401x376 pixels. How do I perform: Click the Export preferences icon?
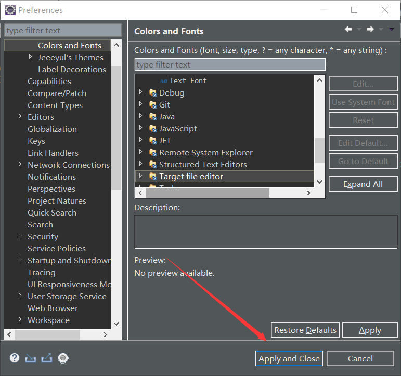point(46,358)
